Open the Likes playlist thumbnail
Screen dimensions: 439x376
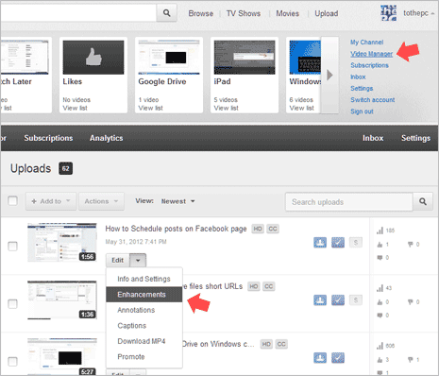click(x=93, y=58)
